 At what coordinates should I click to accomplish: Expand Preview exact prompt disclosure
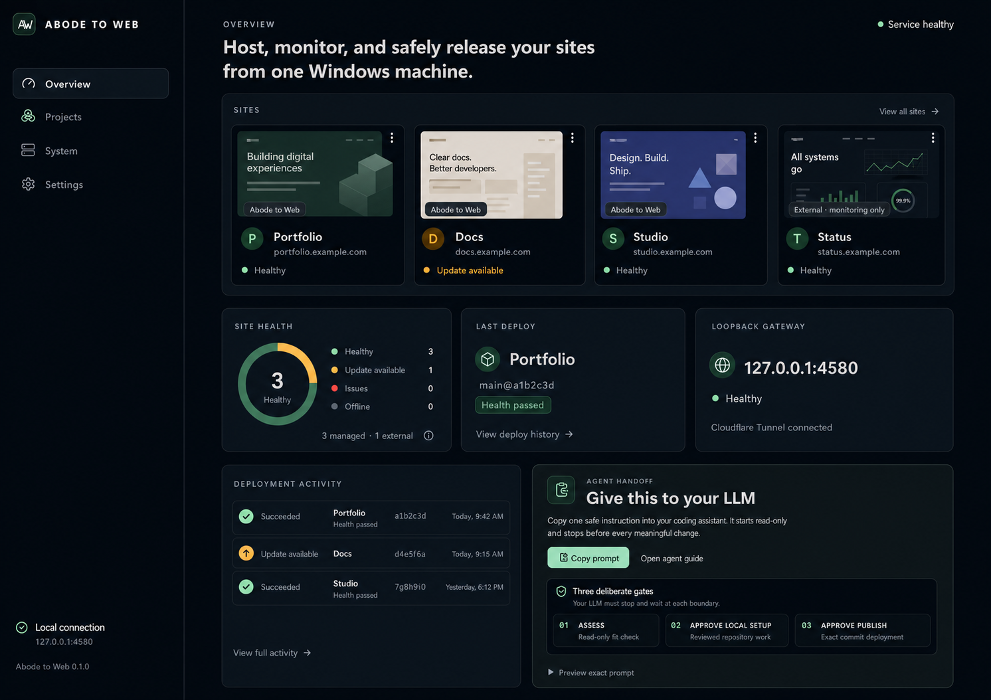(590, 673)
